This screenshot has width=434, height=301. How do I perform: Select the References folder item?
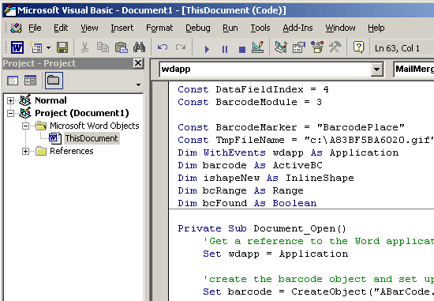71,151
